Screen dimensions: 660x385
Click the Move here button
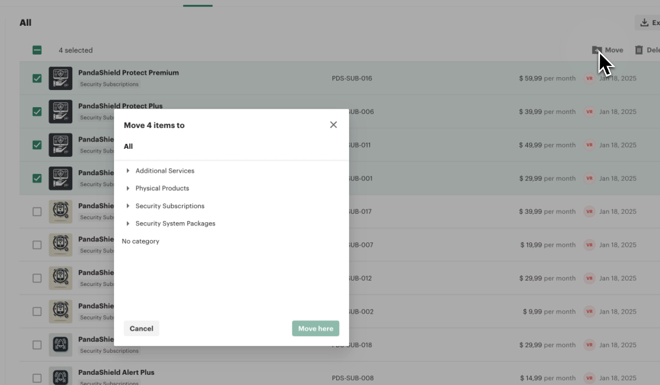point(315,328)
